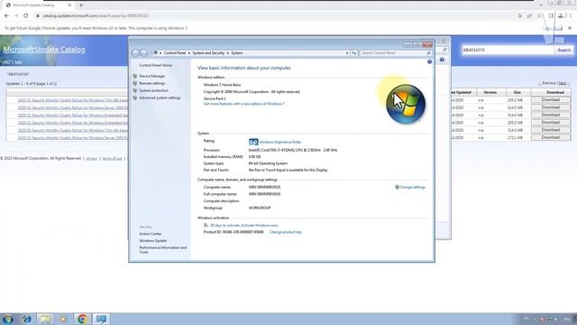Open a new Chrome tab

(81, 5)
